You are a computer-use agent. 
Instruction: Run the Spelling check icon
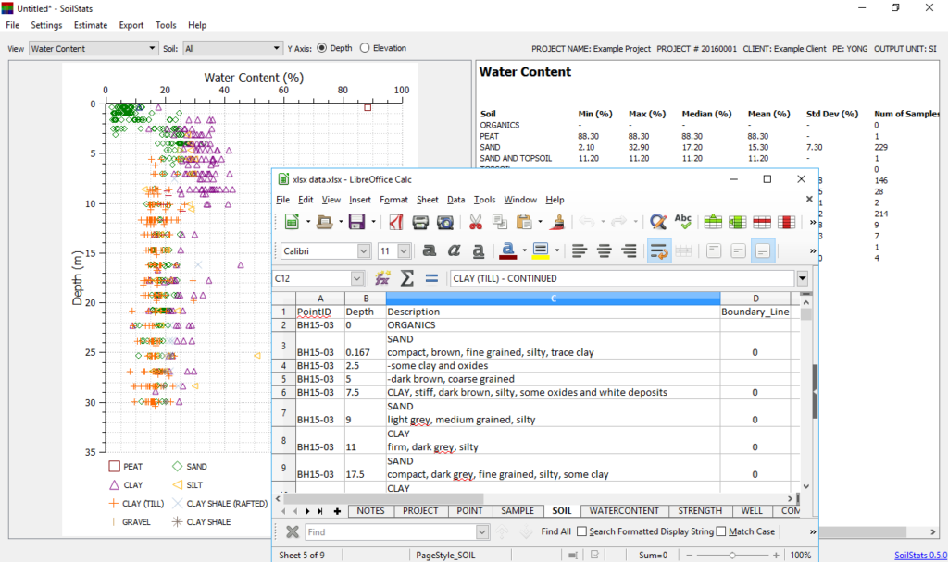click(683, 222)
